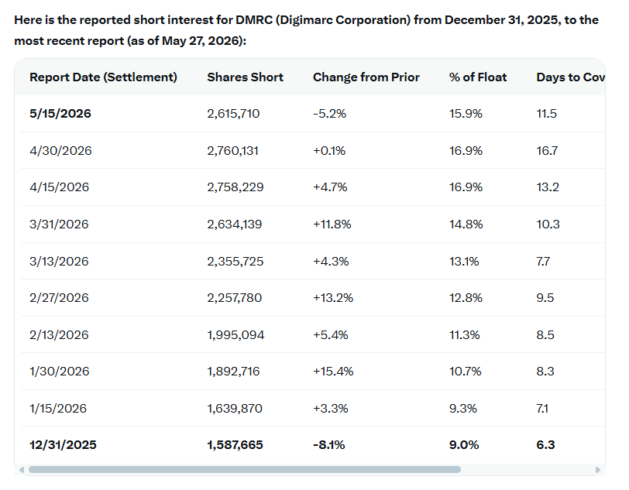Image resolution: width=629 pixels, height=490 pixels.
Task: Click the date cell 3/31/2026
Action: (x=59, y=224)
